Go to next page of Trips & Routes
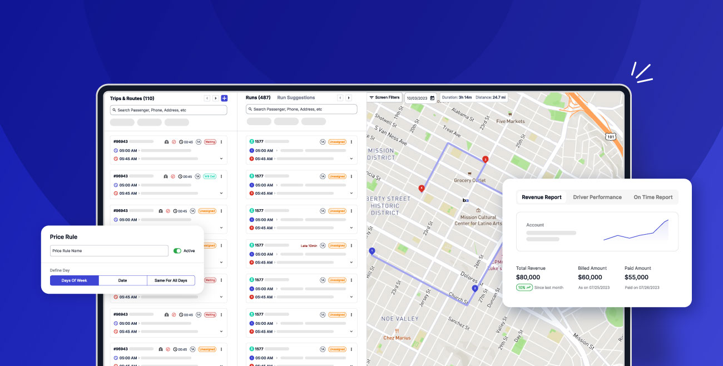The image size is (723, 366). [x=216, y=98]
